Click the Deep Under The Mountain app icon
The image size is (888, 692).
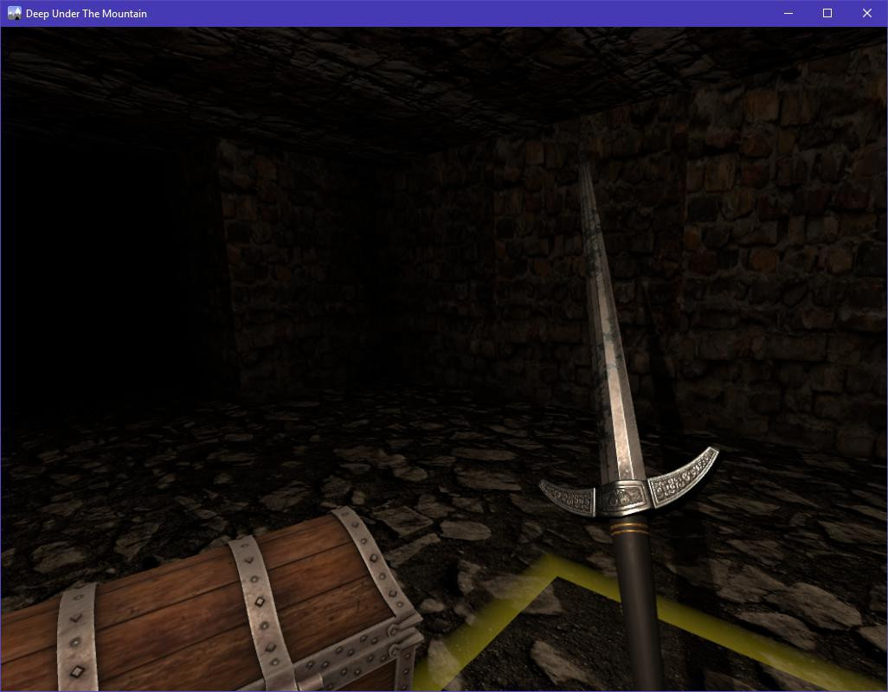click(x=14, y=13)
